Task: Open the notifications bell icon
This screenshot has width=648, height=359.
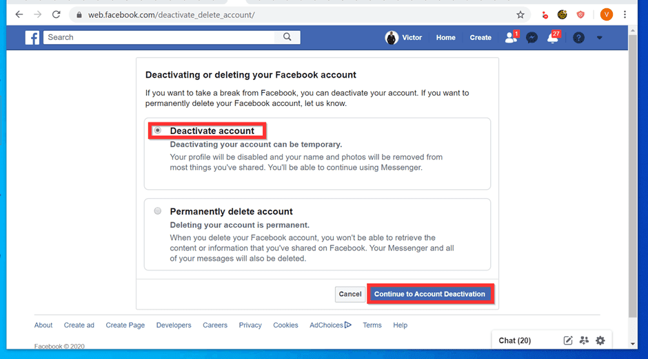Action: [552, 38]
